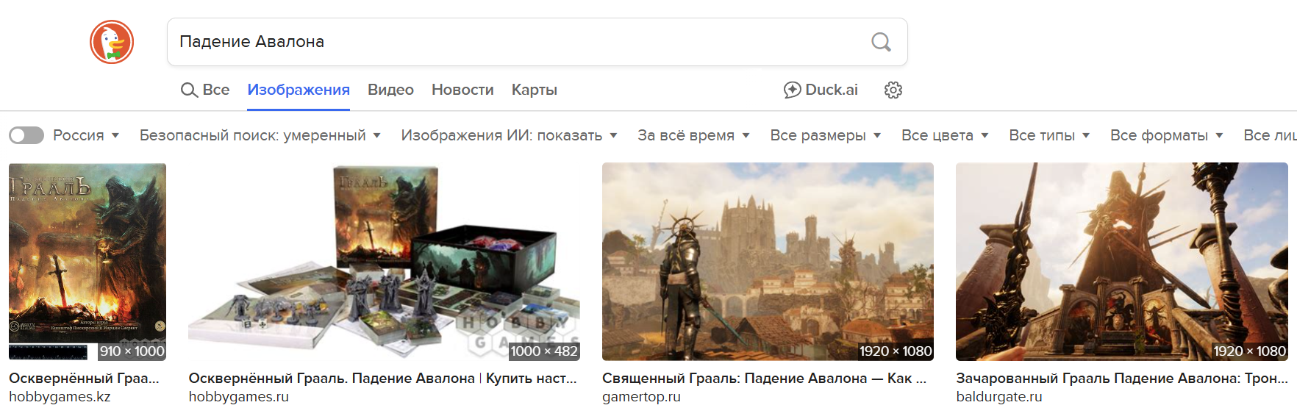Switch to the Видео tab
1297x419 pixels.
390,90
